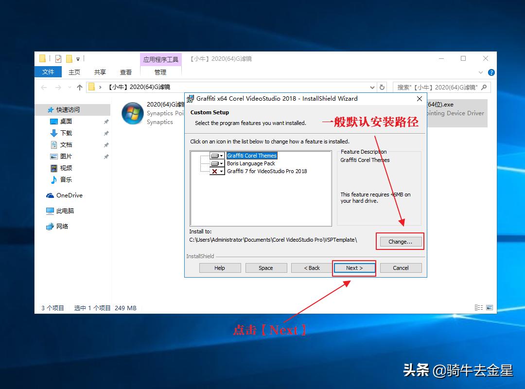The height and width of the screenshot is (389, 525).
Task: Open the 文件 menu in File Explorer
Action: [48, 71]
